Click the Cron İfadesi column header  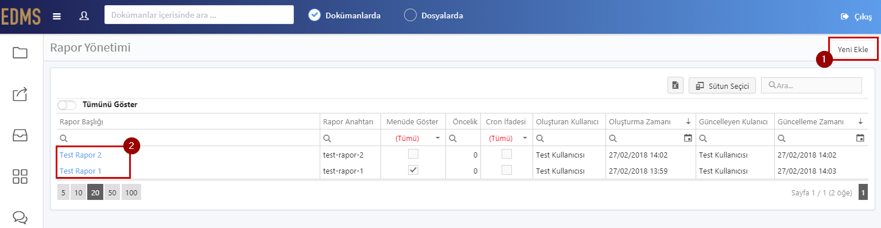tap(506, 121)
